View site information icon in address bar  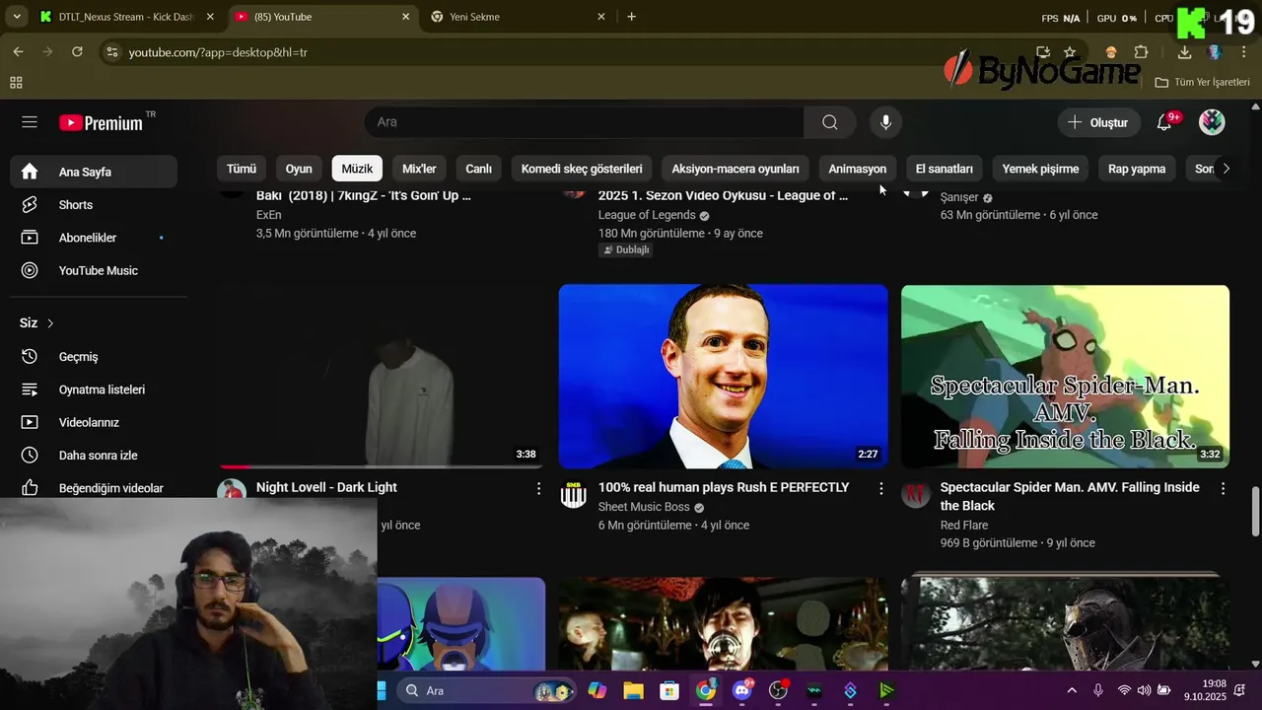[x=111, y=52]
